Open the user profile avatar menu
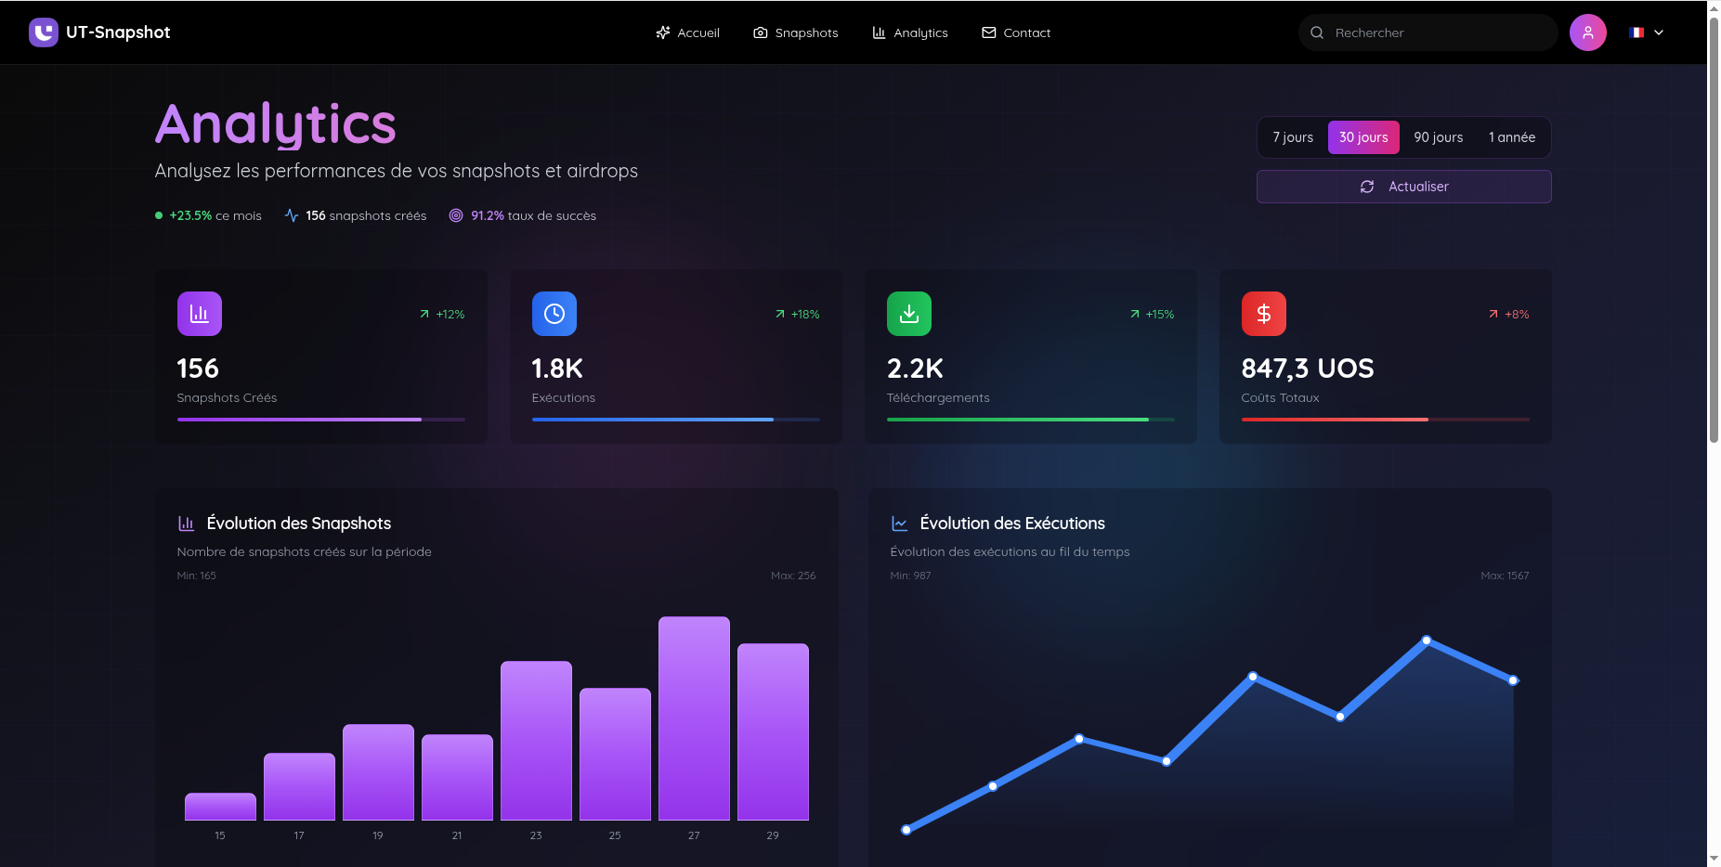Viewport: 1721px width, 867px height. 1588,32
